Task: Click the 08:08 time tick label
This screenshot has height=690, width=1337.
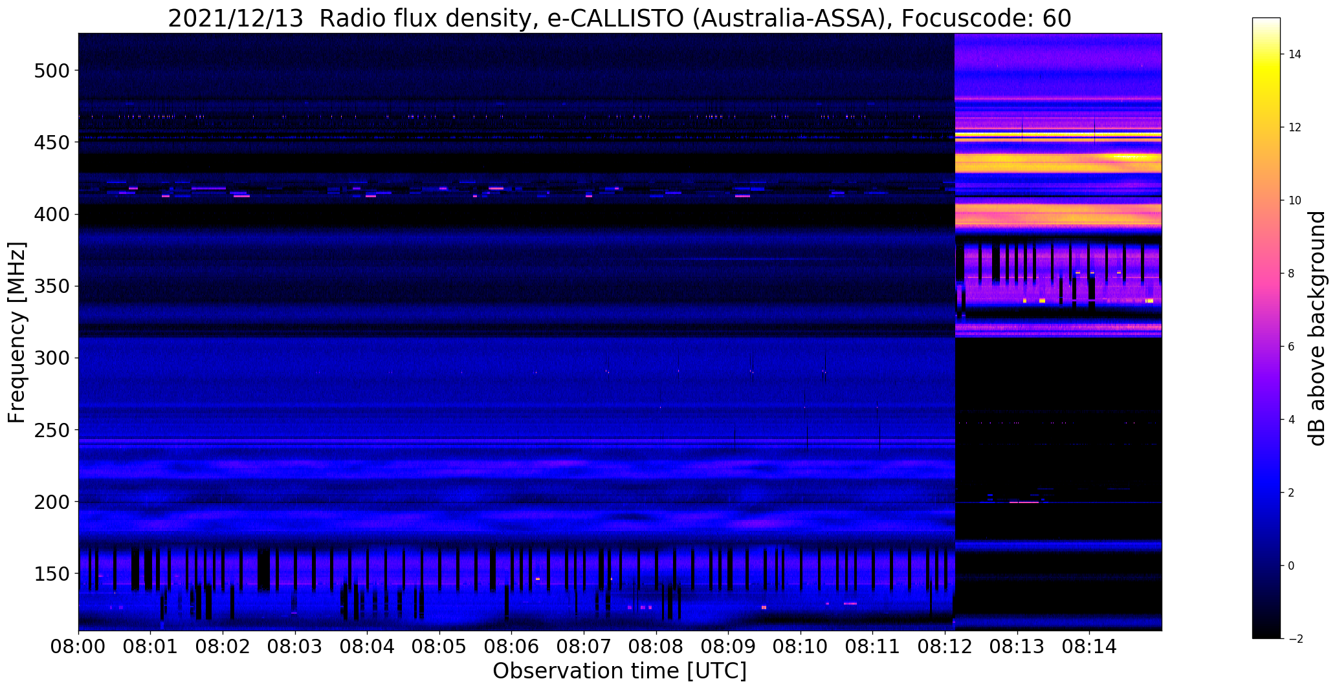Action: [656, 646]
